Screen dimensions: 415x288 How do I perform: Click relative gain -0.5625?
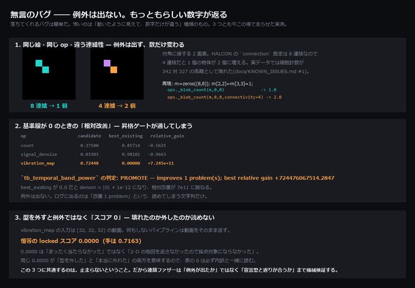157,145
